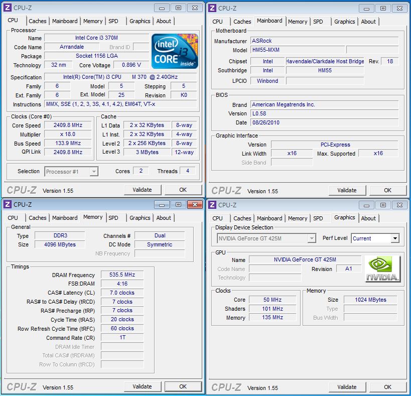
Task: Select Memory tab in Graphics window
Action: [x=298, y=218]
